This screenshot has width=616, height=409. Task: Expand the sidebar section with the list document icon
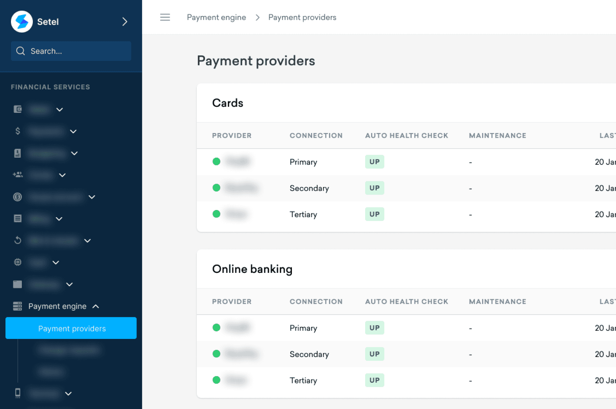tap(59, 219)
